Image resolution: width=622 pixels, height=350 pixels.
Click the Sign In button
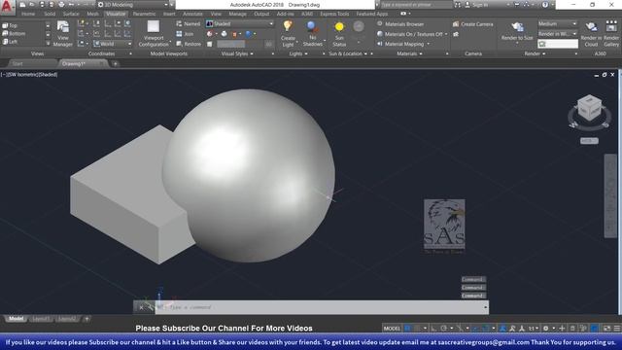476,5
